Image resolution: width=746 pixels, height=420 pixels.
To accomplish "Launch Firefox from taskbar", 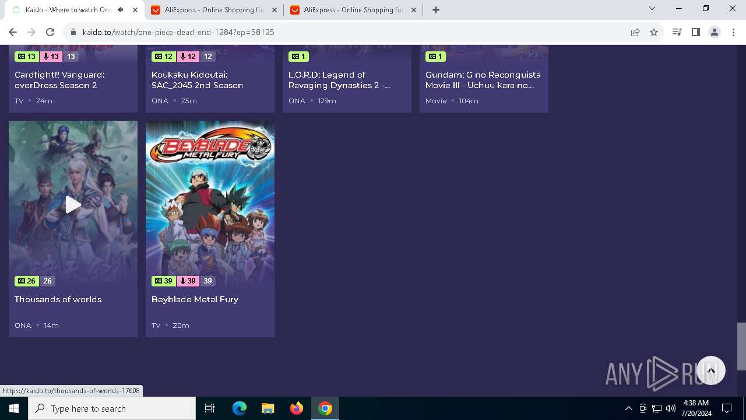I will 297,408.
